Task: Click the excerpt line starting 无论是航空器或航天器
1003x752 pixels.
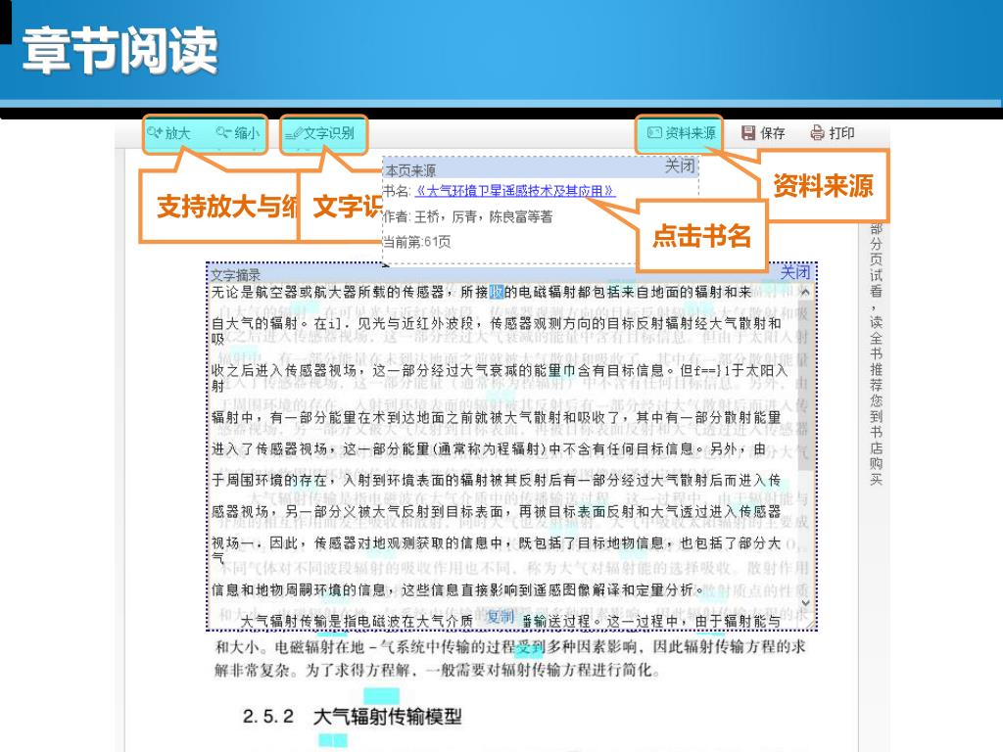Action: pos(481,292)
